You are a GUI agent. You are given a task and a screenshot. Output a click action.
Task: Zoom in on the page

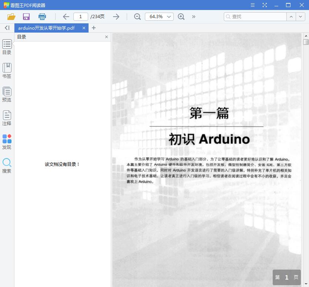pyautogui.click(x=181, y=17)
